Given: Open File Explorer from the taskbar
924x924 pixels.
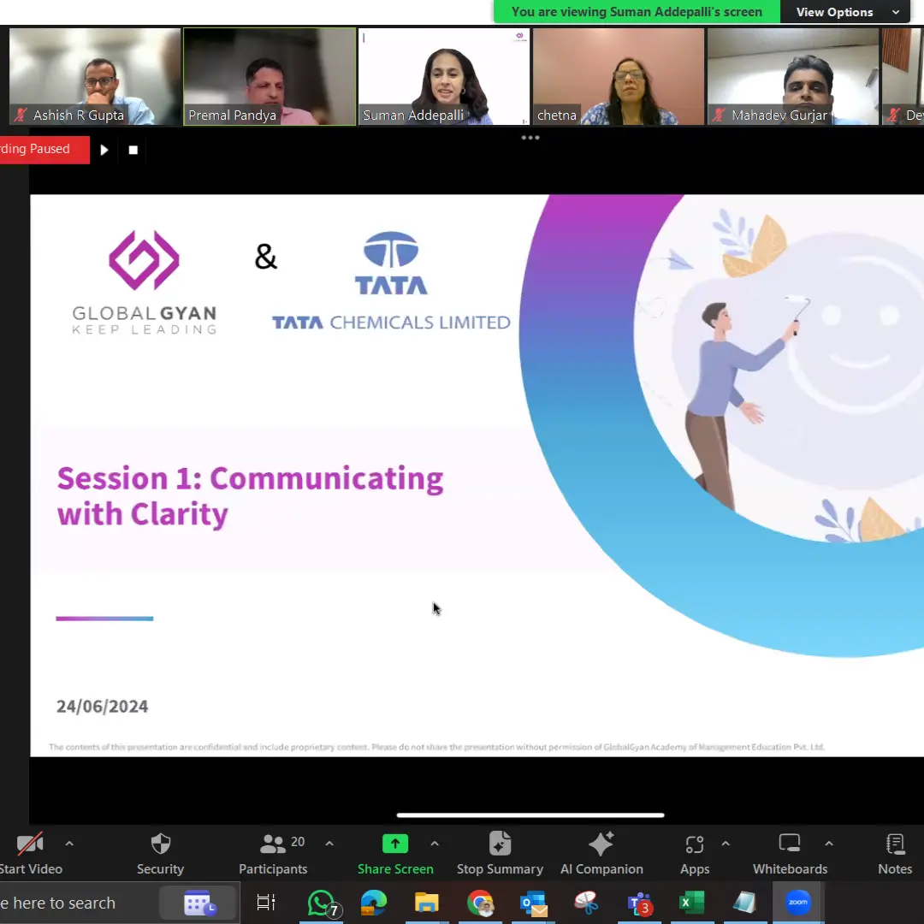Looking at the screenshot, I should click(426, 903).
